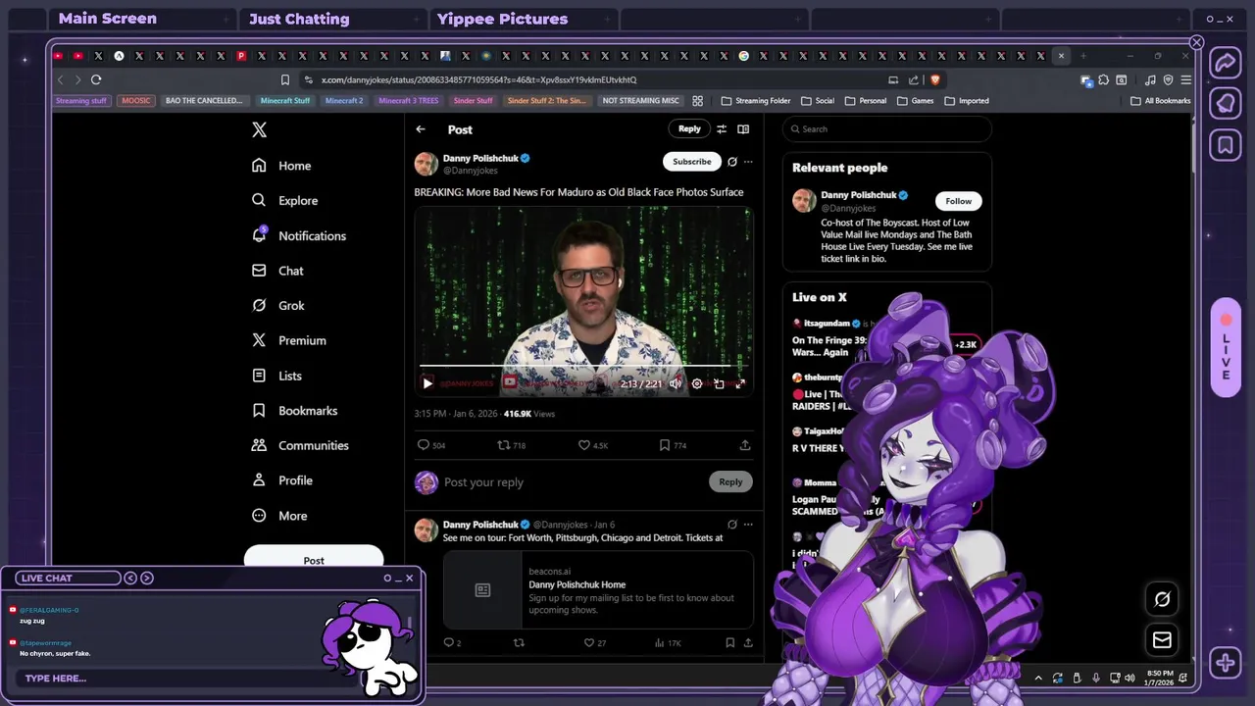The image size is (1255, 706).
Task: Play the video with the play button
Action: tap(427, 384)
